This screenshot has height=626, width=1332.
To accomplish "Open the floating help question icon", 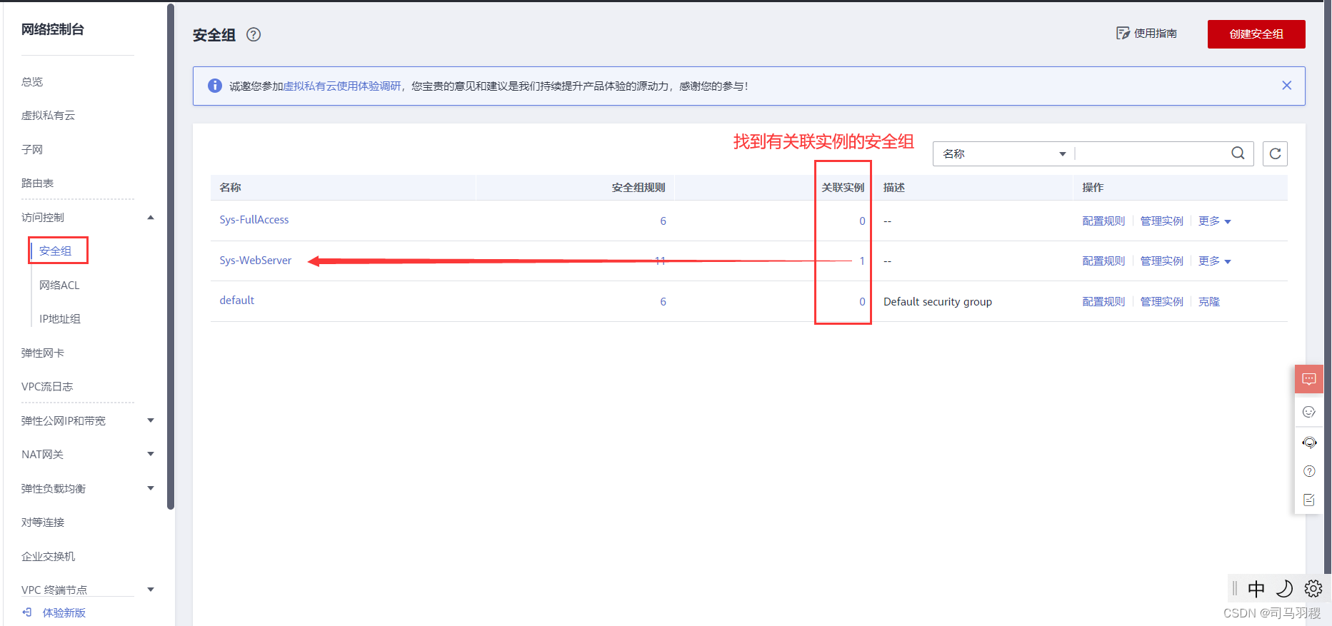I will pyautogui.click(x=1309, y=471).
